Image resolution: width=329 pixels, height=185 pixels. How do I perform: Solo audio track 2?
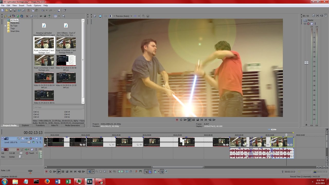(x=36, y=150)
